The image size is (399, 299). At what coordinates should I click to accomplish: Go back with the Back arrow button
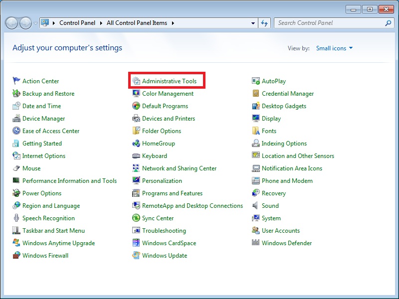(x=11, y=23)
